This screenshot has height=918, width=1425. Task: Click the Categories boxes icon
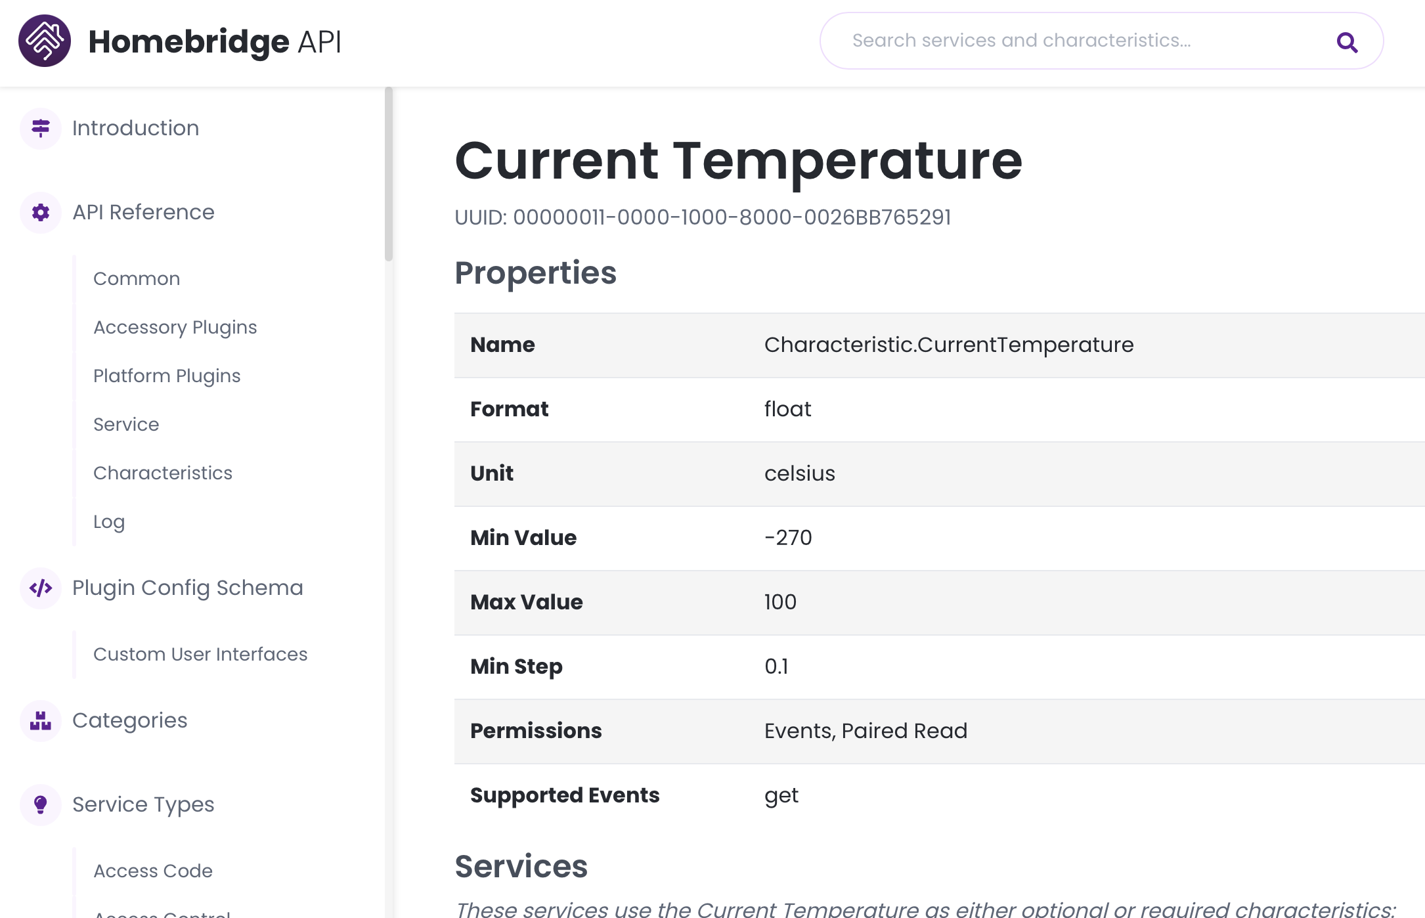click(x=41, y=720)
